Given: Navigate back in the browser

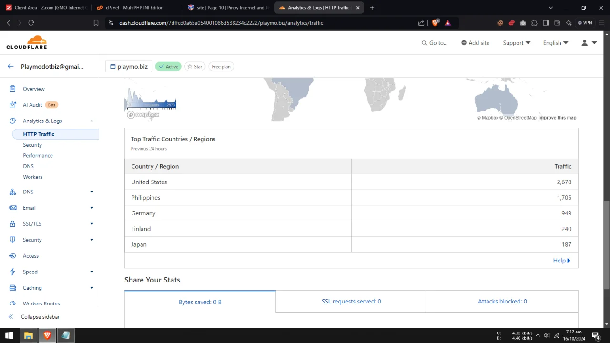Looking at the screenshot, I should [x=8, y=23].
